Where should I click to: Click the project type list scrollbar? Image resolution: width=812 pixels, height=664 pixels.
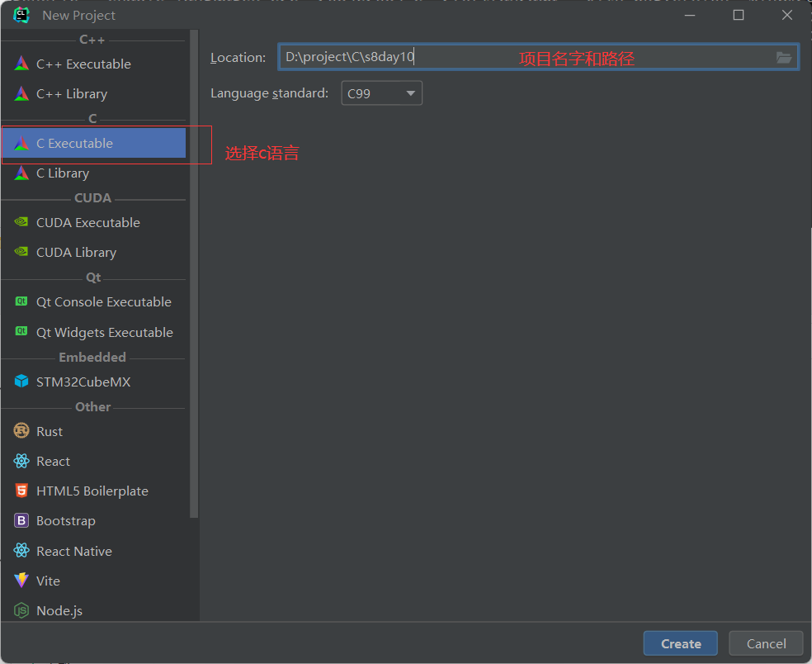pyautogui.click(x=194, y=273)
